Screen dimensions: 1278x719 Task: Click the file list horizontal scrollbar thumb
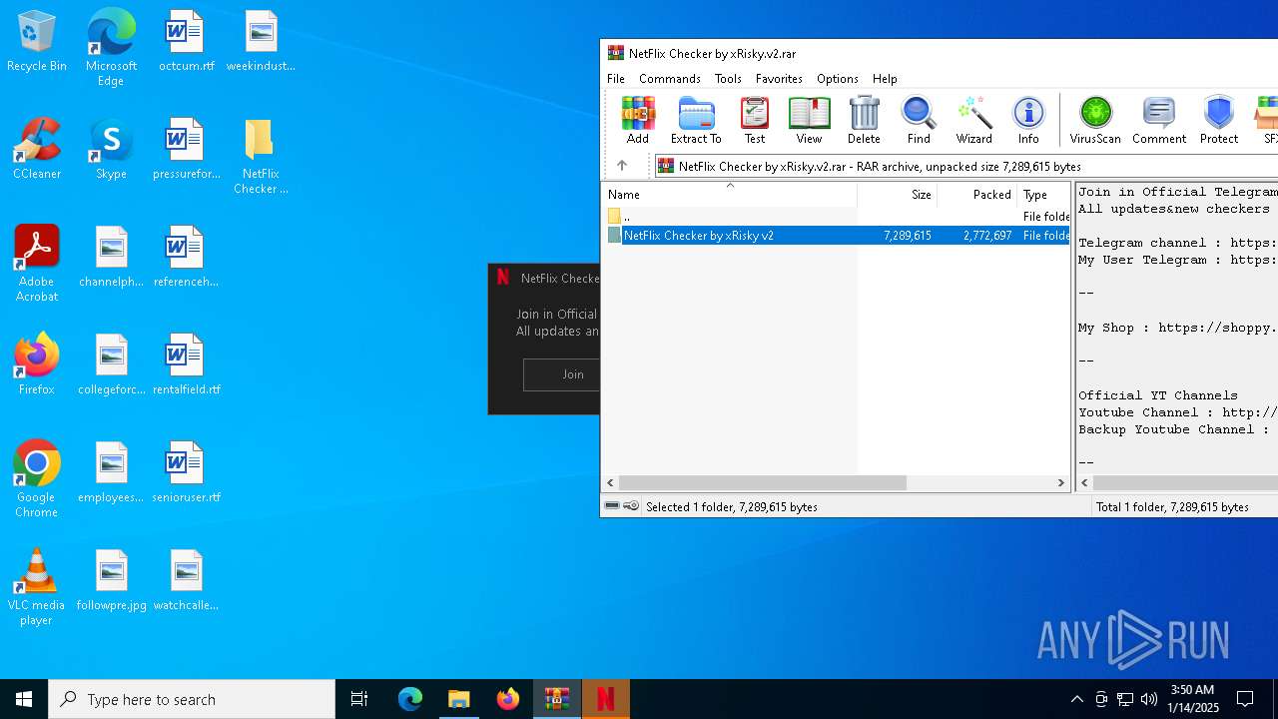click(763, 482)
